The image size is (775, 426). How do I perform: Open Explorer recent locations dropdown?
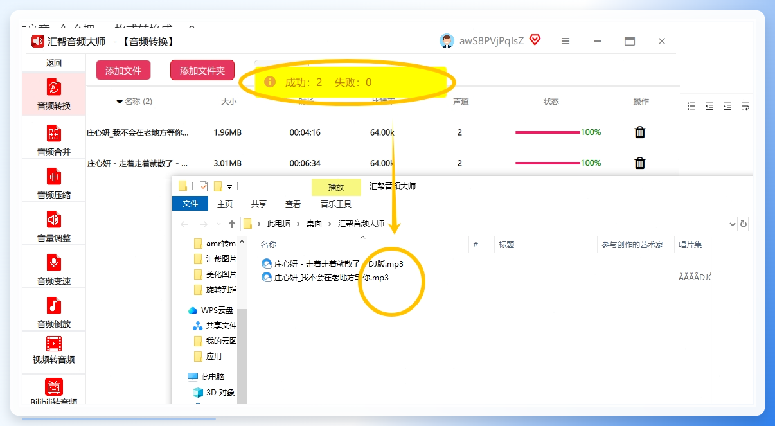[x=220, y=225]
